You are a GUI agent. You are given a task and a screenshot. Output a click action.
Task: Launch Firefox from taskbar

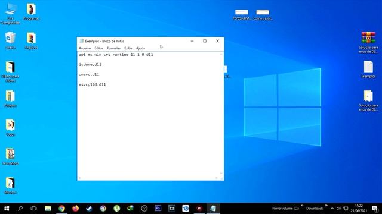point(76,209)
